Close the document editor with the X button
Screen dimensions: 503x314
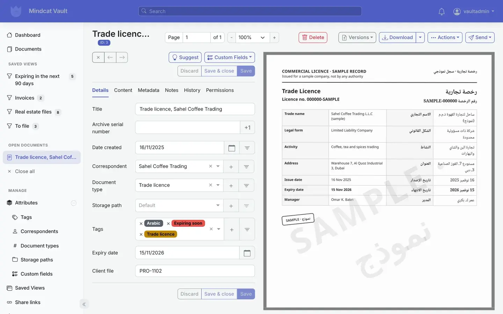(98, 57)
